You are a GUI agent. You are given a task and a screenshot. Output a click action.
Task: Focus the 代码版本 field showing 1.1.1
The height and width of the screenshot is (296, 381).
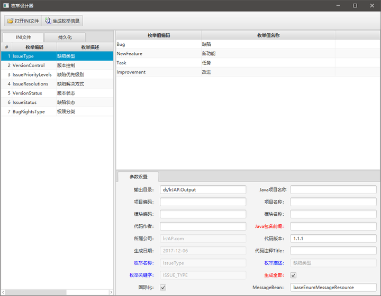click(333, 238)
